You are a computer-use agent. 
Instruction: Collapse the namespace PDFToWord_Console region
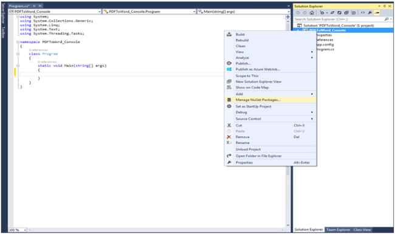pyautogui.click(x=18, y=42)
